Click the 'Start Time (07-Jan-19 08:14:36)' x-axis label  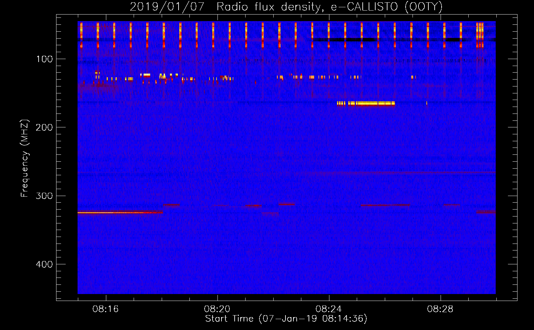click(286, 319)
